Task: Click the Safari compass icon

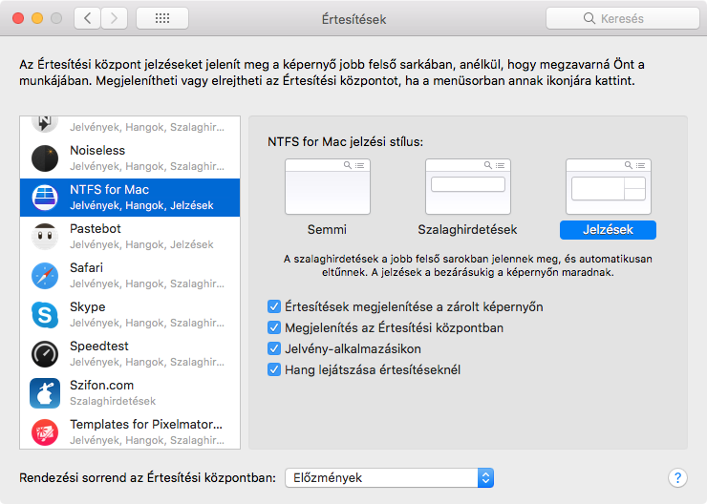Action: click(45, 276)
